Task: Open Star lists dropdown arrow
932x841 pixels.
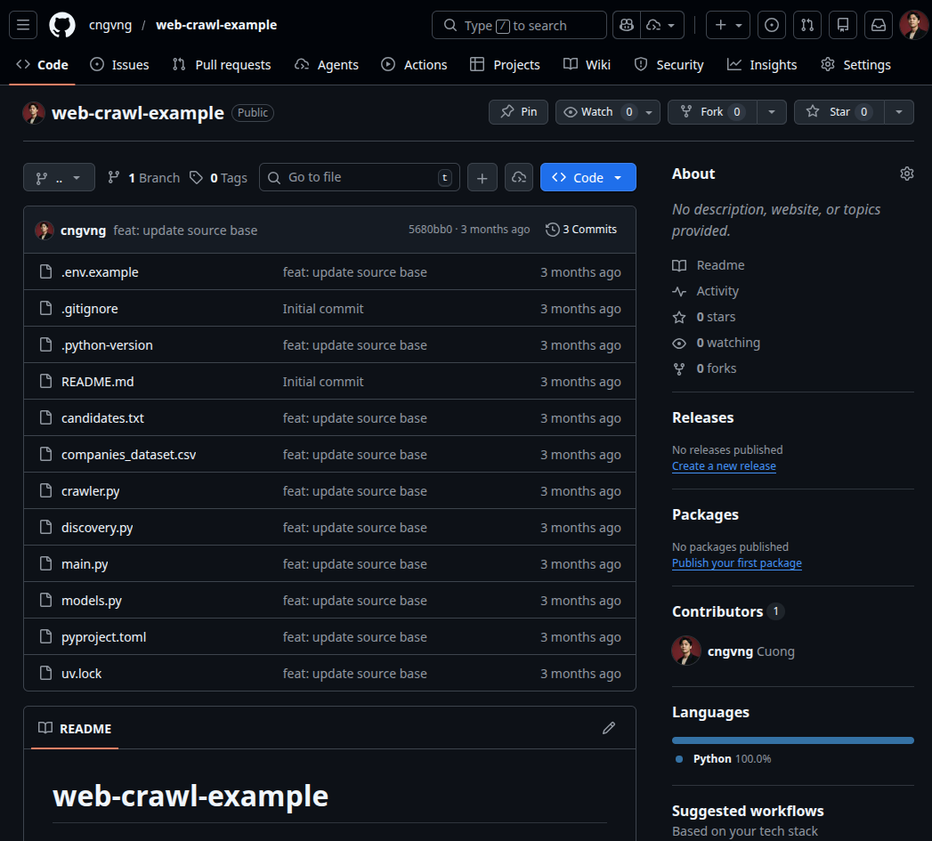Action: [899, 112]
